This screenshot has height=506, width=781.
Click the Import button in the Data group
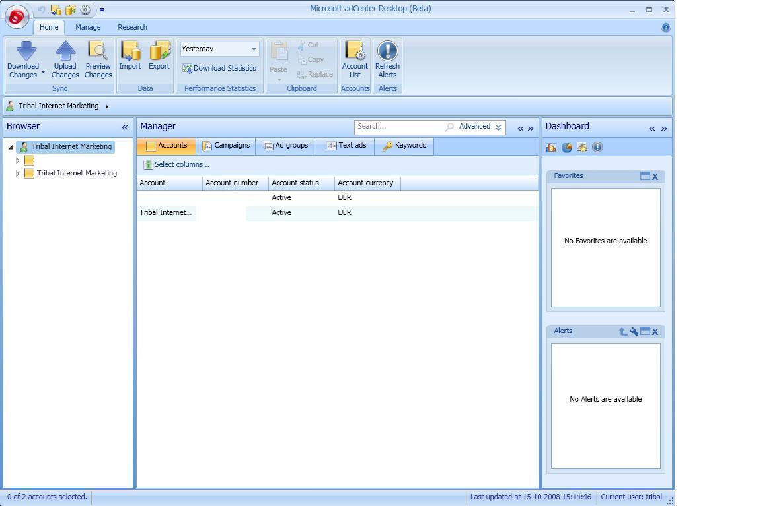[x=130, y=55]
